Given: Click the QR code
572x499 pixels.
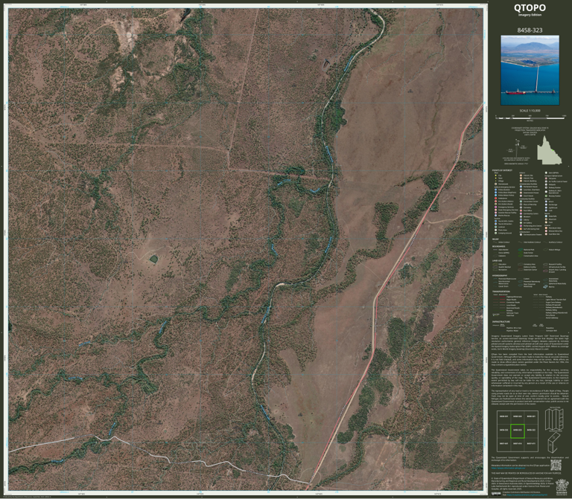Looking at the screenshot, I should [x=556, y=465].
